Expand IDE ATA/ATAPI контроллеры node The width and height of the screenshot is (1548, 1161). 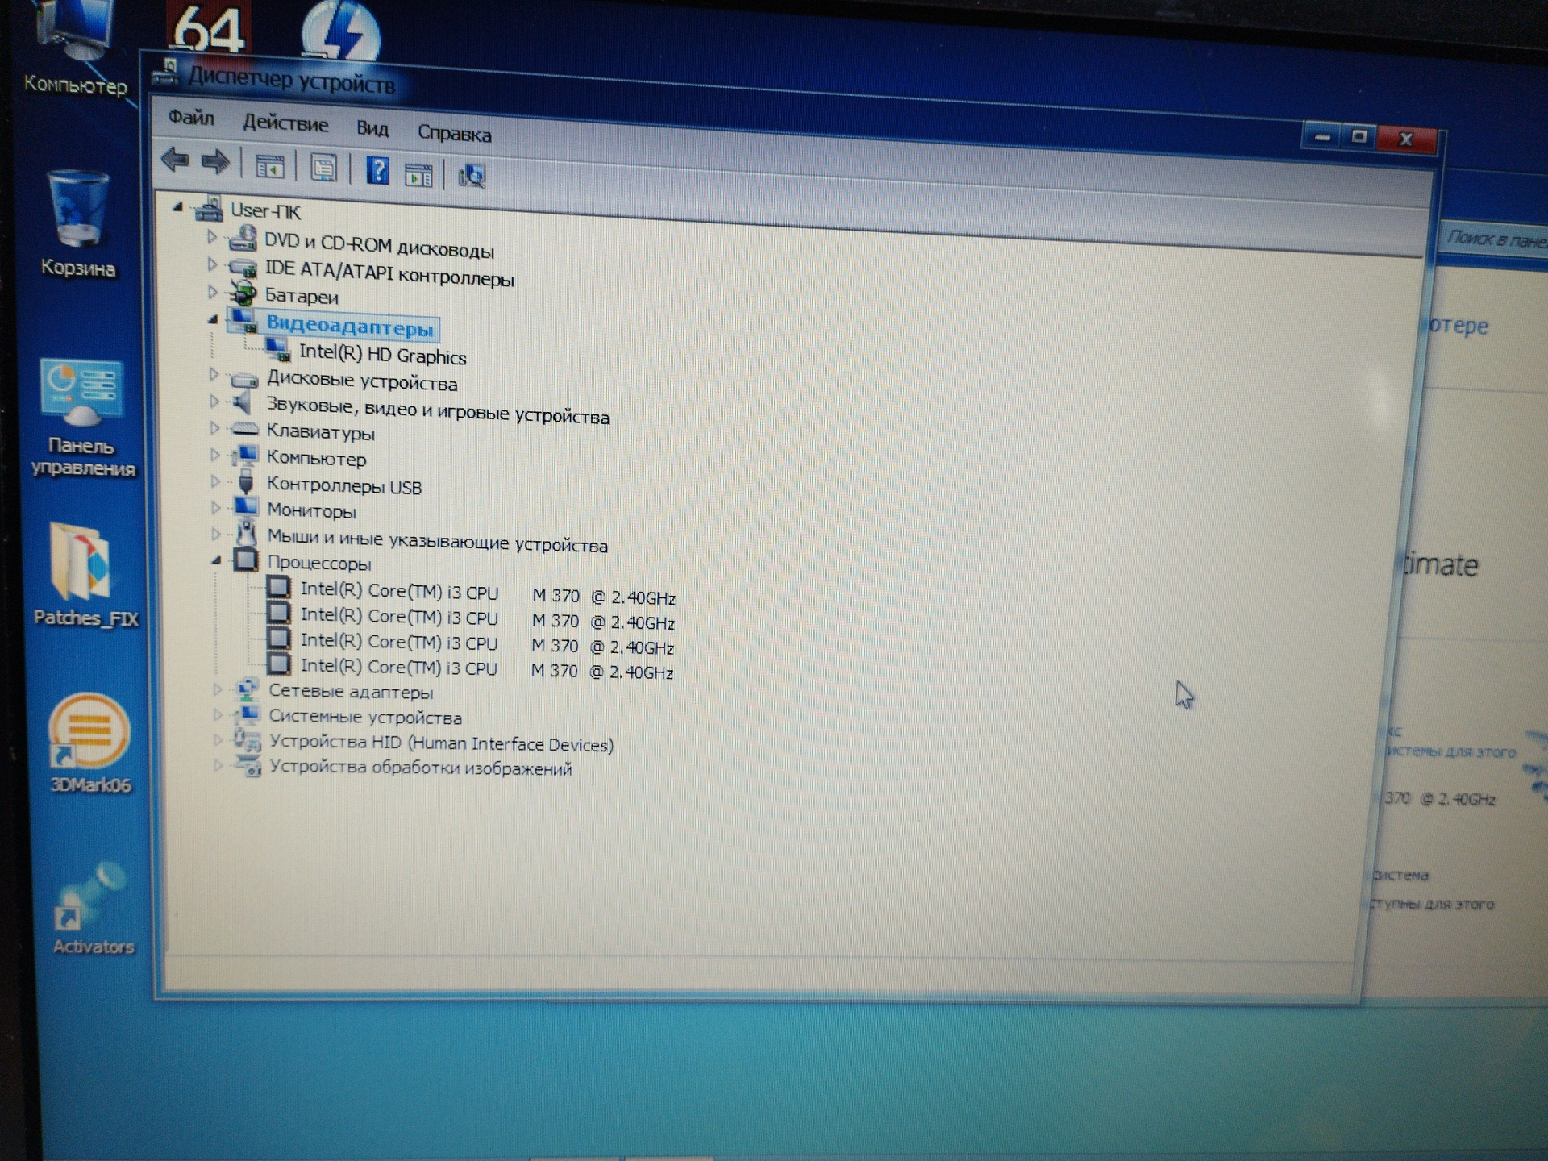212,264
